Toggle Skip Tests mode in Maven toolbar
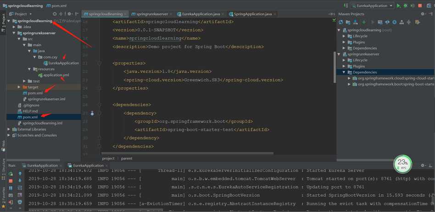Image resolution: width=435 pixels, height=212 pixels. click(394, 22)
